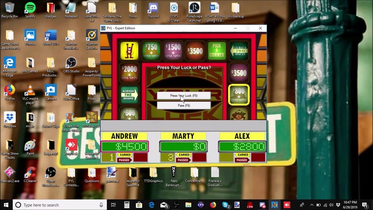Click Andrew's $4500 score display
The width and height of the screenshot is (373, 210).
[125, 146]
